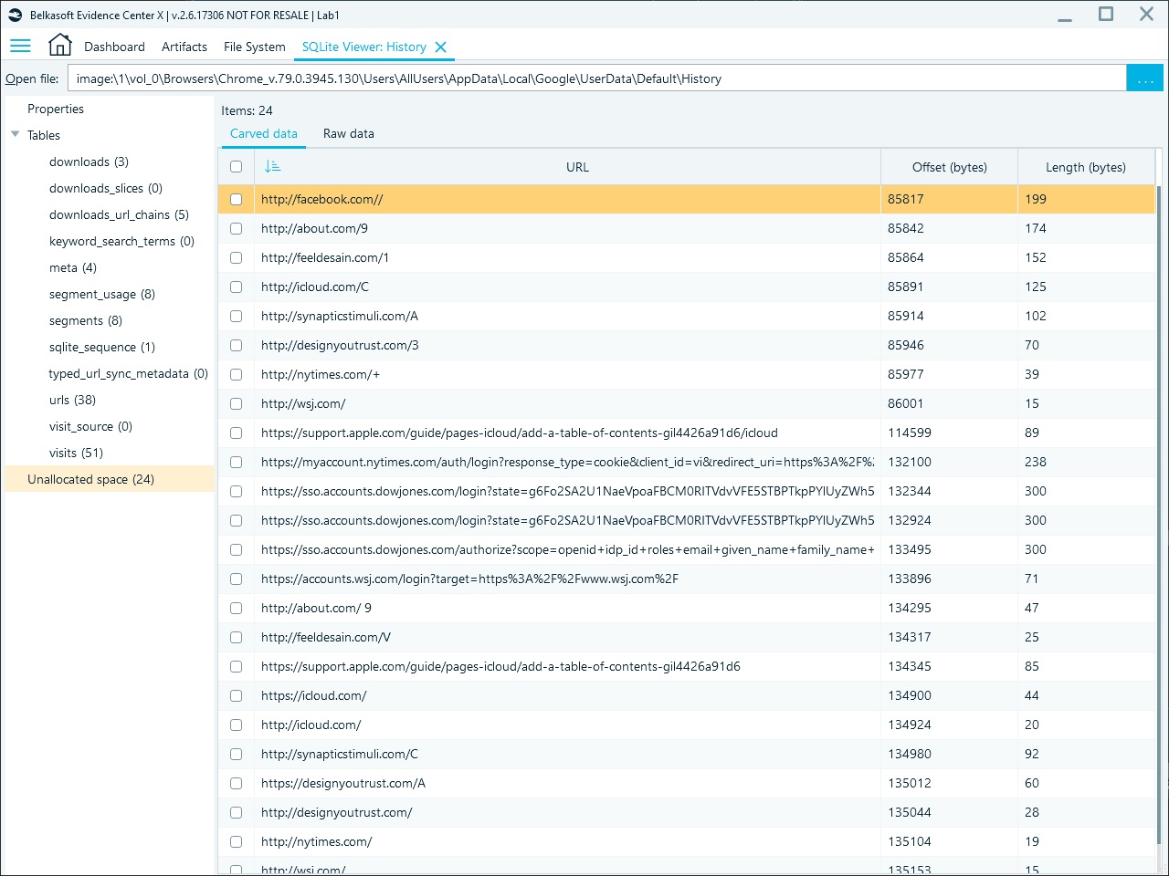Click the Open file path input field
Viewport: 1169px width, 876px height.
(x=597, y=78)
